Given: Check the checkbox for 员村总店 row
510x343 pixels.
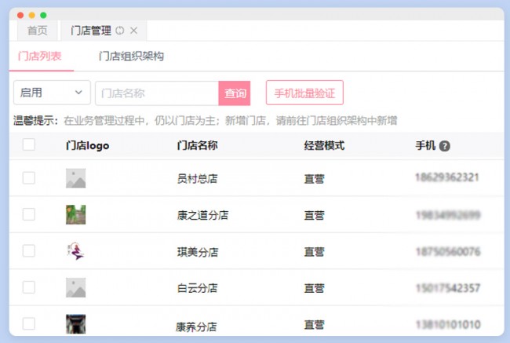Looking at the screenshot, I should [29, 178].
